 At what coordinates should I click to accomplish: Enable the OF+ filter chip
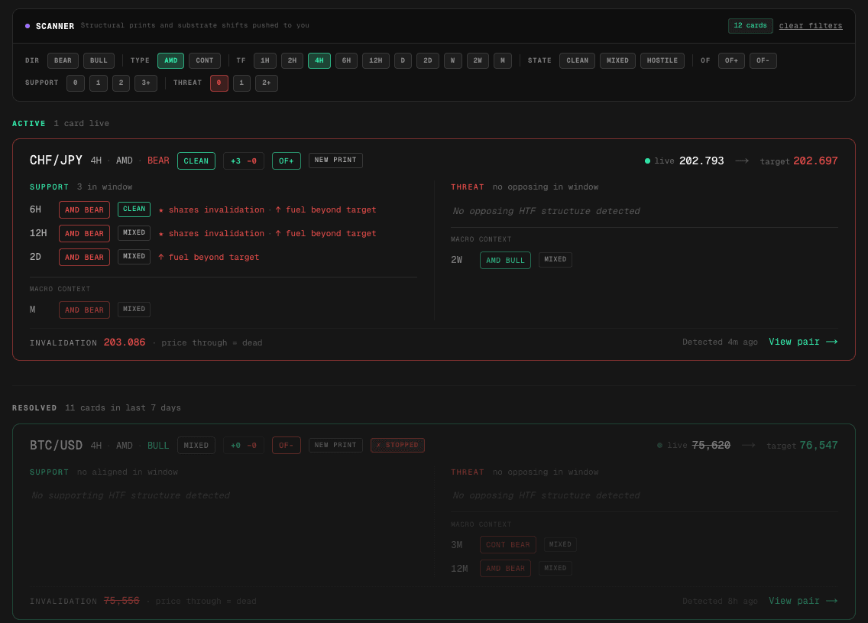coord(731,60)
